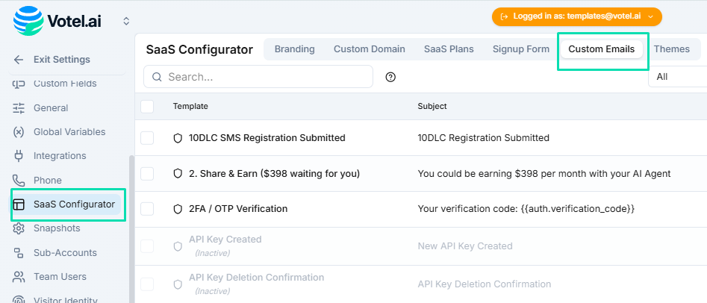Click the Global Variables sidebar icon
707x303 pixels.
[x=19, y=132]
